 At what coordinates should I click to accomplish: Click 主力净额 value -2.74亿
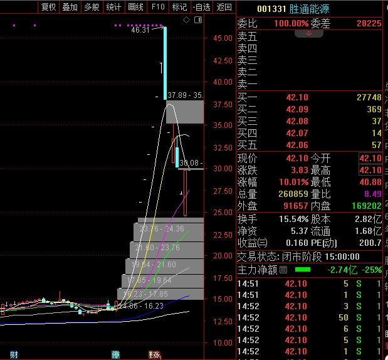[342, 270]
